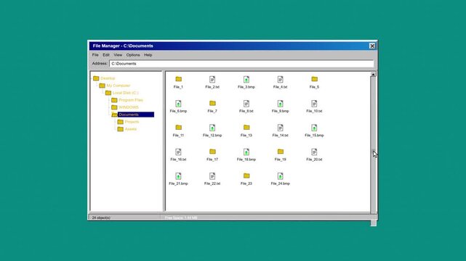Select the File_3.bmp image file
This screenshot has height=261, width=466.
[246, 80]
